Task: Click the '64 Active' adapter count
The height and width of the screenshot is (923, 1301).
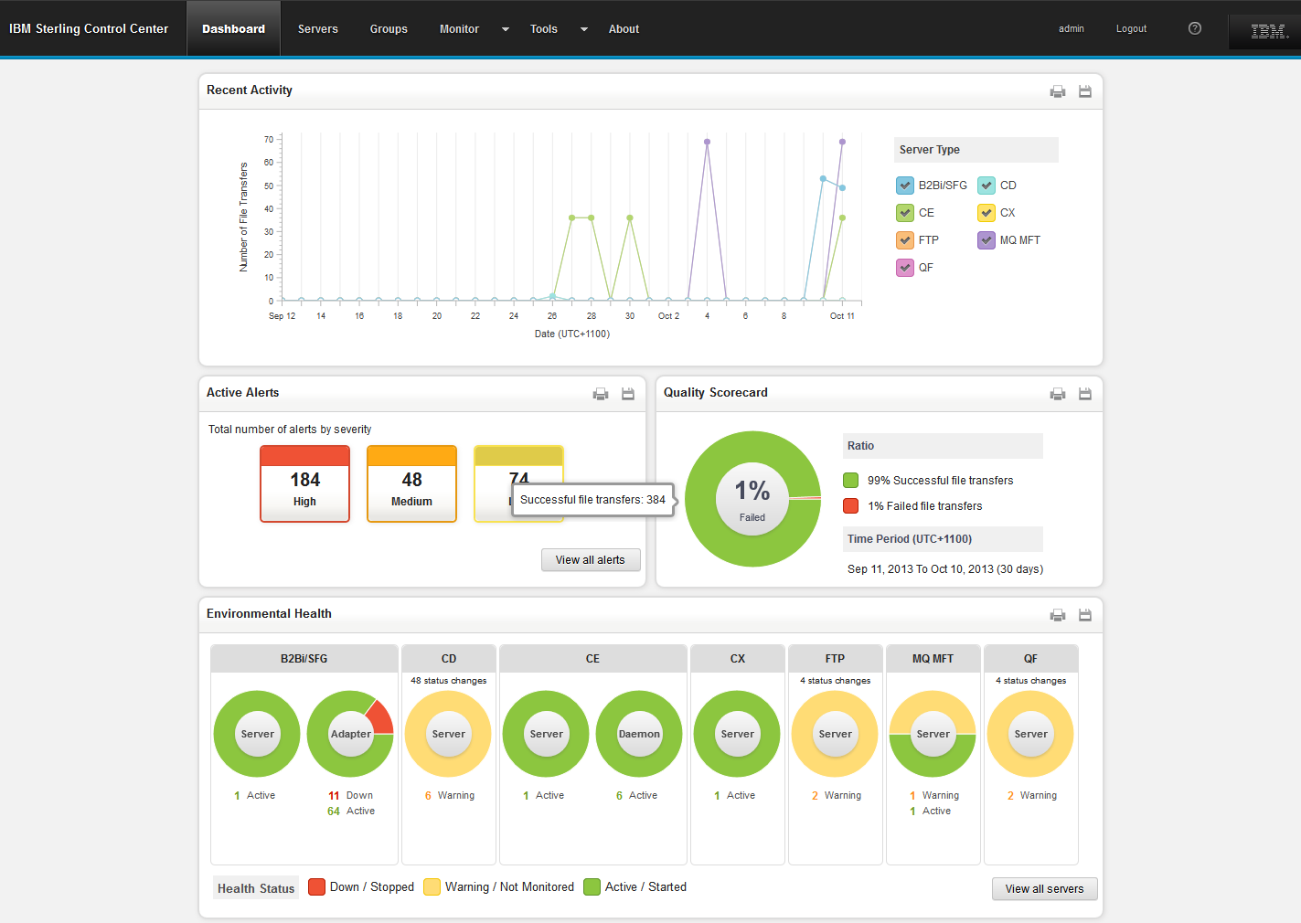Action: [351, 812]
